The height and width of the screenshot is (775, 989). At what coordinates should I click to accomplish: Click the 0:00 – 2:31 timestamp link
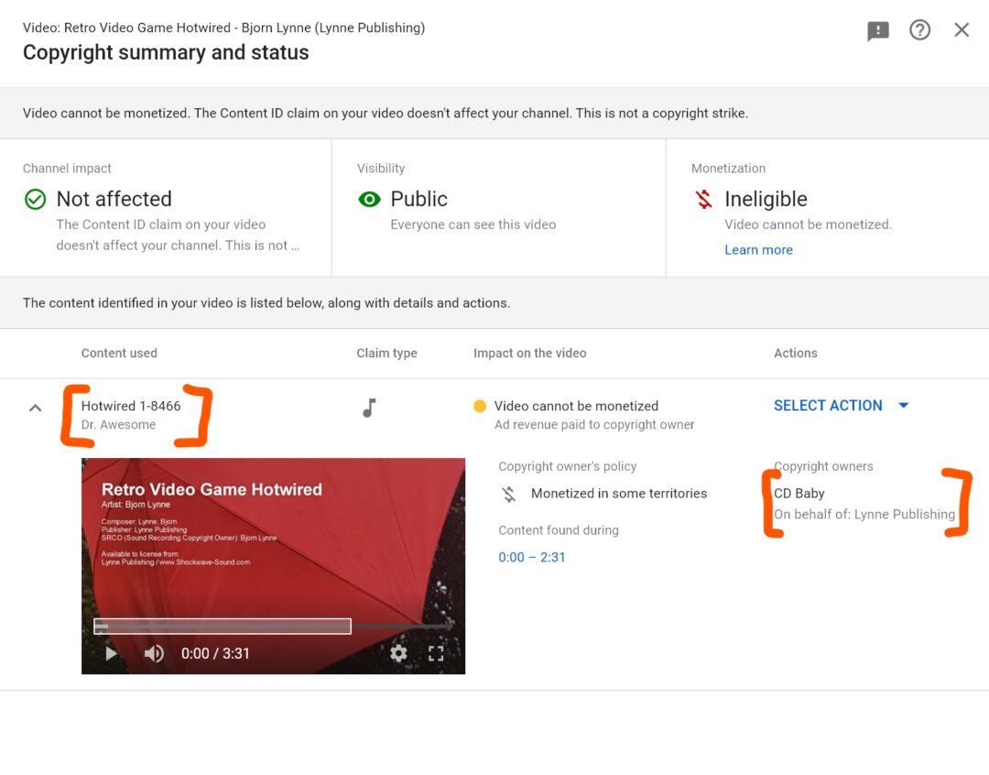pyautogui.click(x=532, y=557)
